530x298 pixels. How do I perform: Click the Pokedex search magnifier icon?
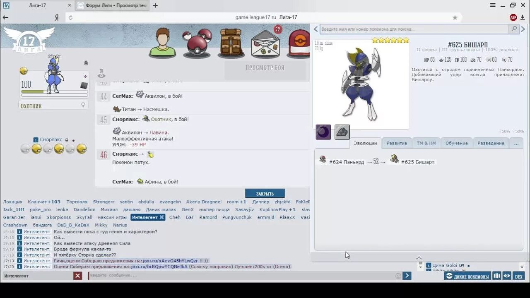514,29
